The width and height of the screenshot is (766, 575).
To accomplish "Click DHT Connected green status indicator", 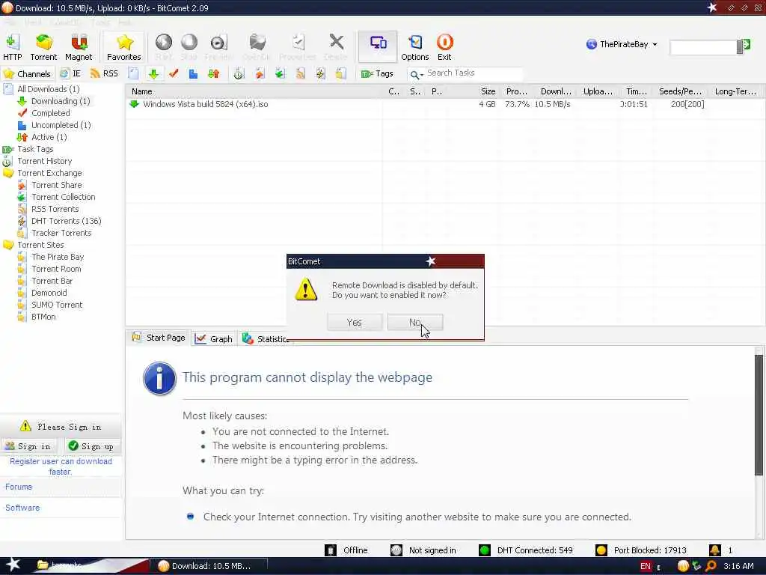I will 484,550.
